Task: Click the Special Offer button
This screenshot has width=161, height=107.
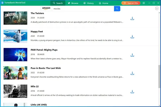Action: tap(131, 3)
